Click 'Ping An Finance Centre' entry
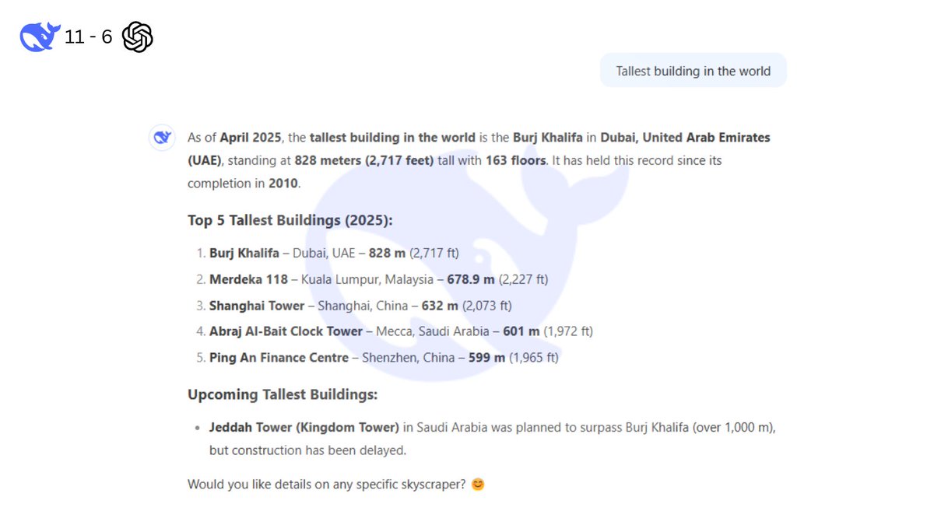This screenshot has width=934, height=525. coord(279,358)
